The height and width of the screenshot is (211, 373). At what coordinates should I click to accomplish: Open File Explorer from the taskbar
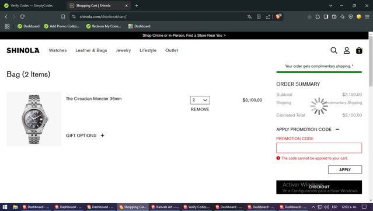tap(15, 207)
